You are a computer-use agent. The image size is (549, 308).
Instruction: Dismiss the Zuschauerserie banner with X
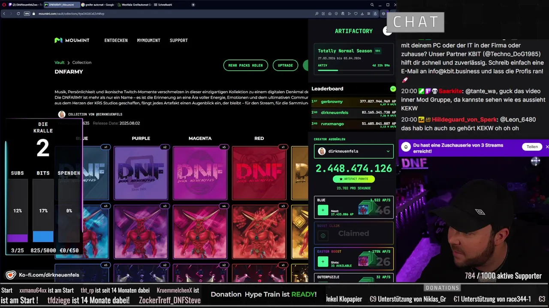point(547,147)
